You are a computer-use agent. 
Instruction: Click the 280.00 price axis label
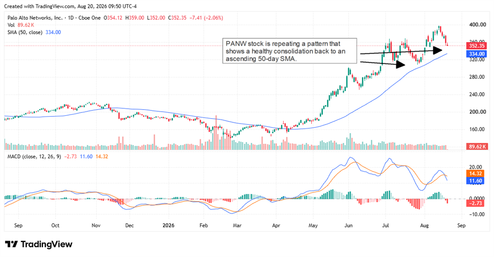[477, 77]
